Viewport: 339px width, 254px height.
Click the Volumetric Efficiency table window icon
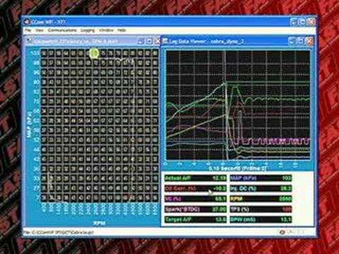tap(30, 41)
